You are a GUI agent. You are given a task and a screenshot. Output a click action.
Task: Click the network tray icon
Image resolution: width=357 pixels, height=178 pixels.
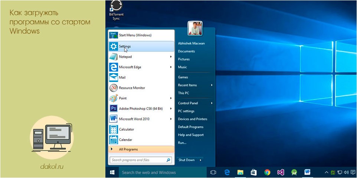340,172
